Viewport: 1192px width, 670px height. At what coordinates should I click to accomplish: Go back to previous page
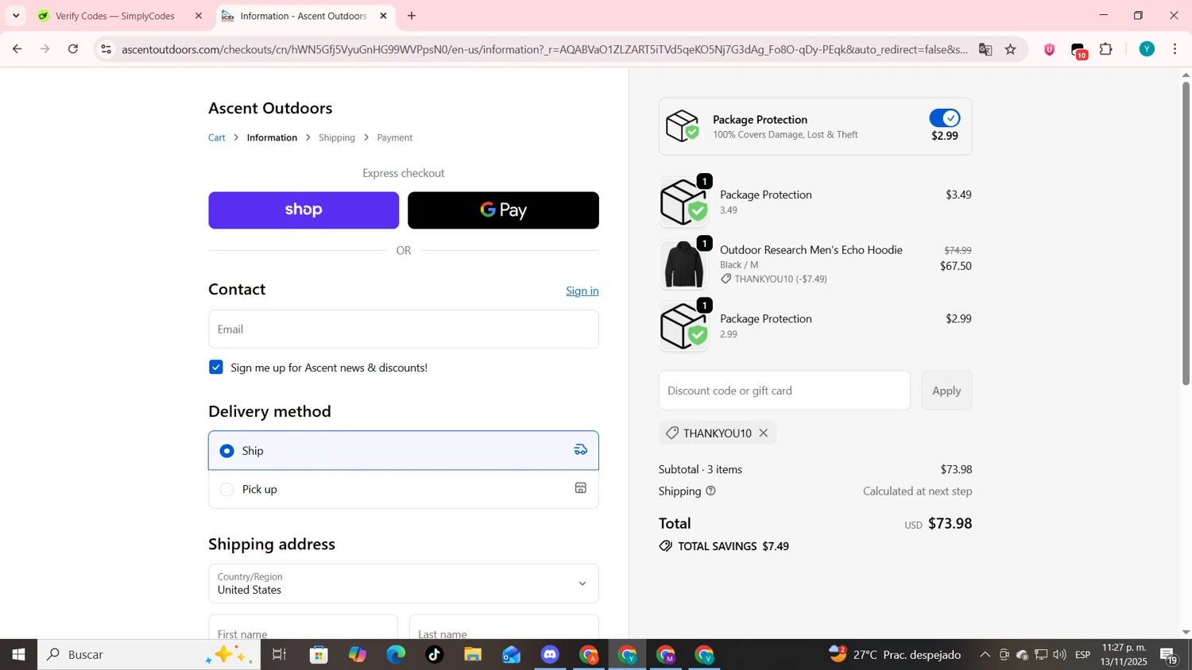(17, 49)
